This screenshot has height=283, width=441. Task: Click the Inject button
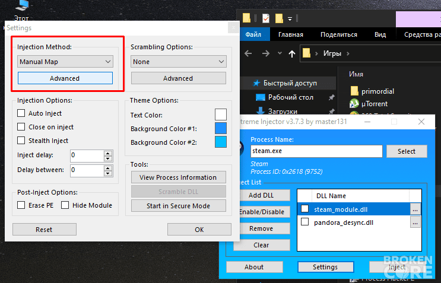click(397, 267)
